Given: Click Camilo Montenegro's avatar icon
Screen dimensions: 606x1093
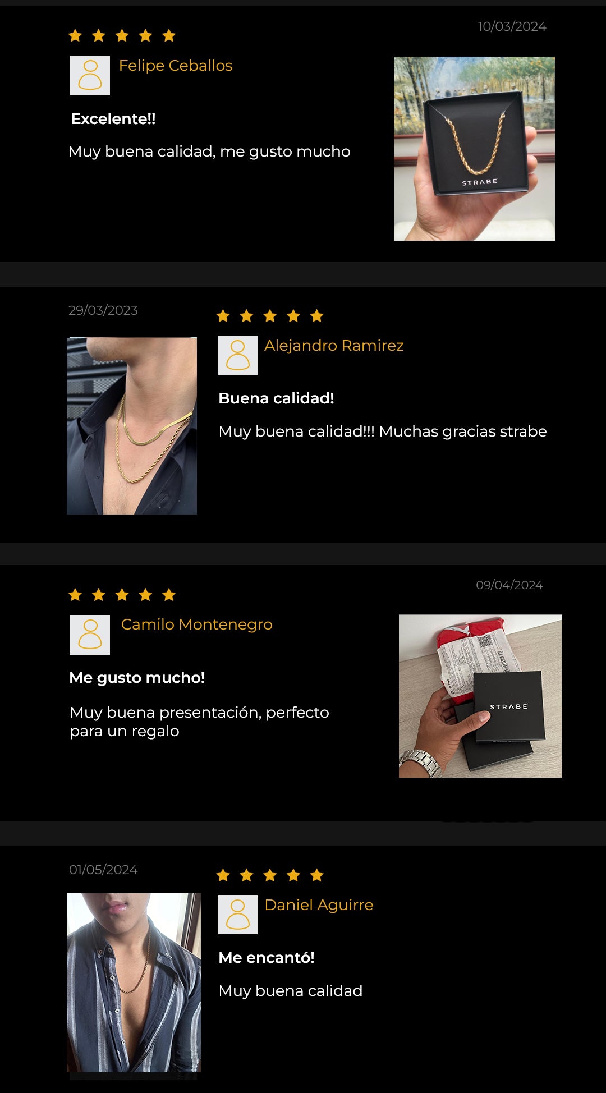Looking at the screenshot, I should [x=90, y=635].
